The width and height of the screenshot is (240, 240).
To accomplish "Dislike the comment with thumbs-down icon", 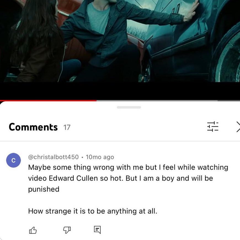I will click(67, 230).
